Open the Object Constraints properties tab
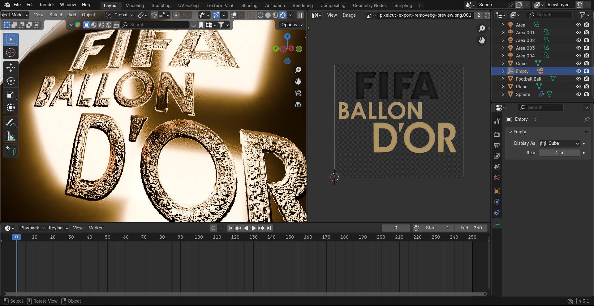This screenshot has width=594, height=306. [497, 213]
